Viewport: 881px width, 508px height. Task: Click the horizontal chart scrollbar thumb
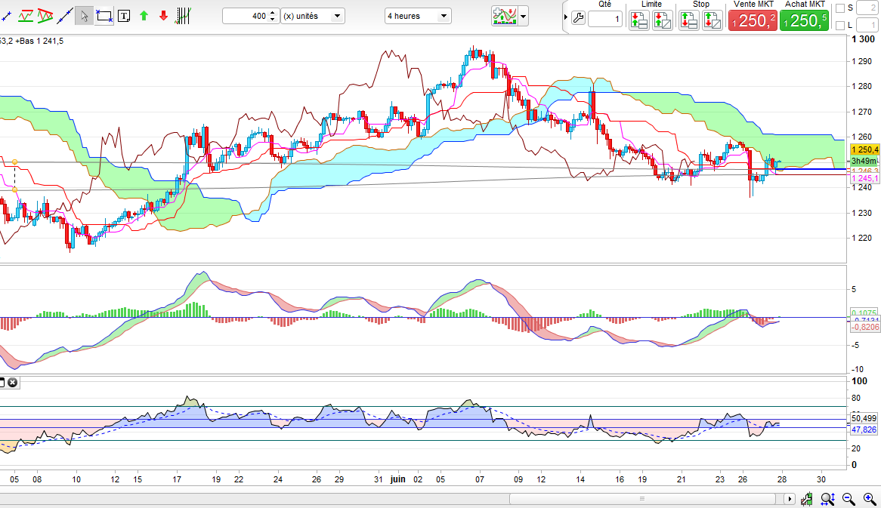[642, 499]
